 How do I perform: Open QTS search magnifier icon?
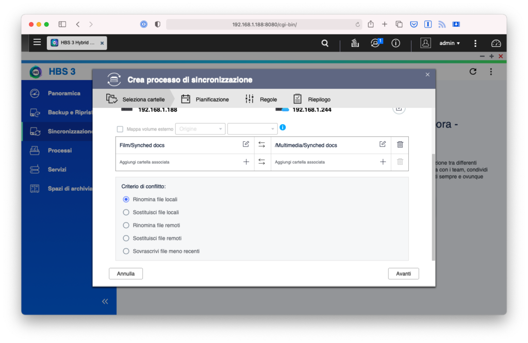325,43
